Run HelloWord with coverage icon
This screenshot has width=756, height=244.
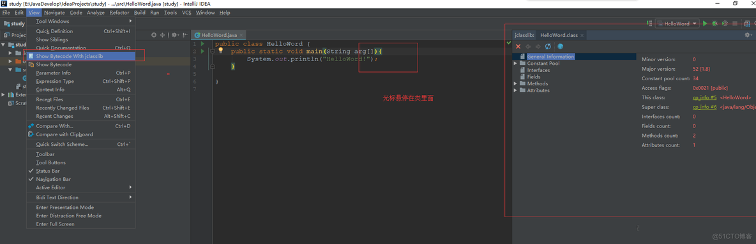pos(725,23)
